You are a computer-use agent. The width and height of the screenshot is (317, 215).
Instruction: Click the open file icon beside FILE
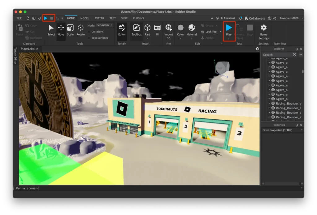[34, 18]
